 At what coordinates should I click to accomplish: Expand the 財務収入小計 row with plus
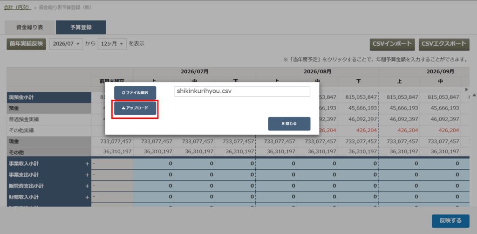tap(87, 197)
